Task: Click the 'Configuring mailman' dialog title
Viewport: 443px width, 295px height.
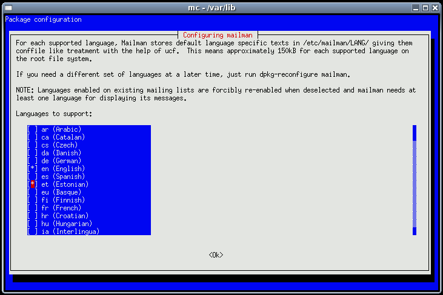Action: pyautogui.click(x=218, y=35)
